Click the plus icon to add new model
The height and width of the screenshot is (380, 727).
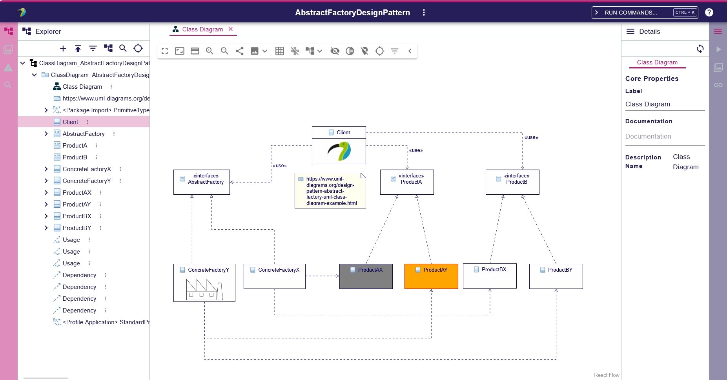(63, 48)
